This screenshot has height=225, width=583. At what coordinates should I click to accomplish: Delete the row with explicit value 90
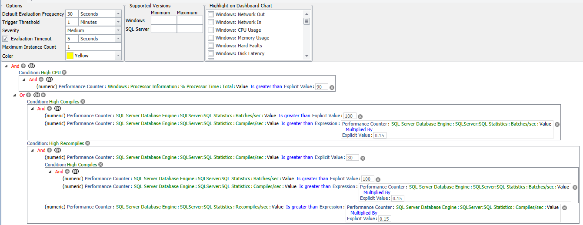(332, 87)
